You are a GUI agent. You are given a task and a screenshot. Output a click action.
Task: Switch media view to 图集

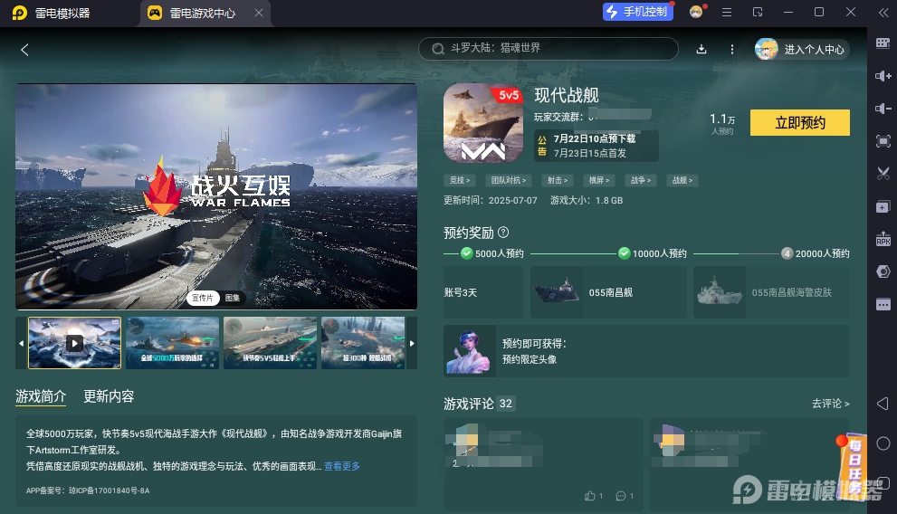[233, 298]
